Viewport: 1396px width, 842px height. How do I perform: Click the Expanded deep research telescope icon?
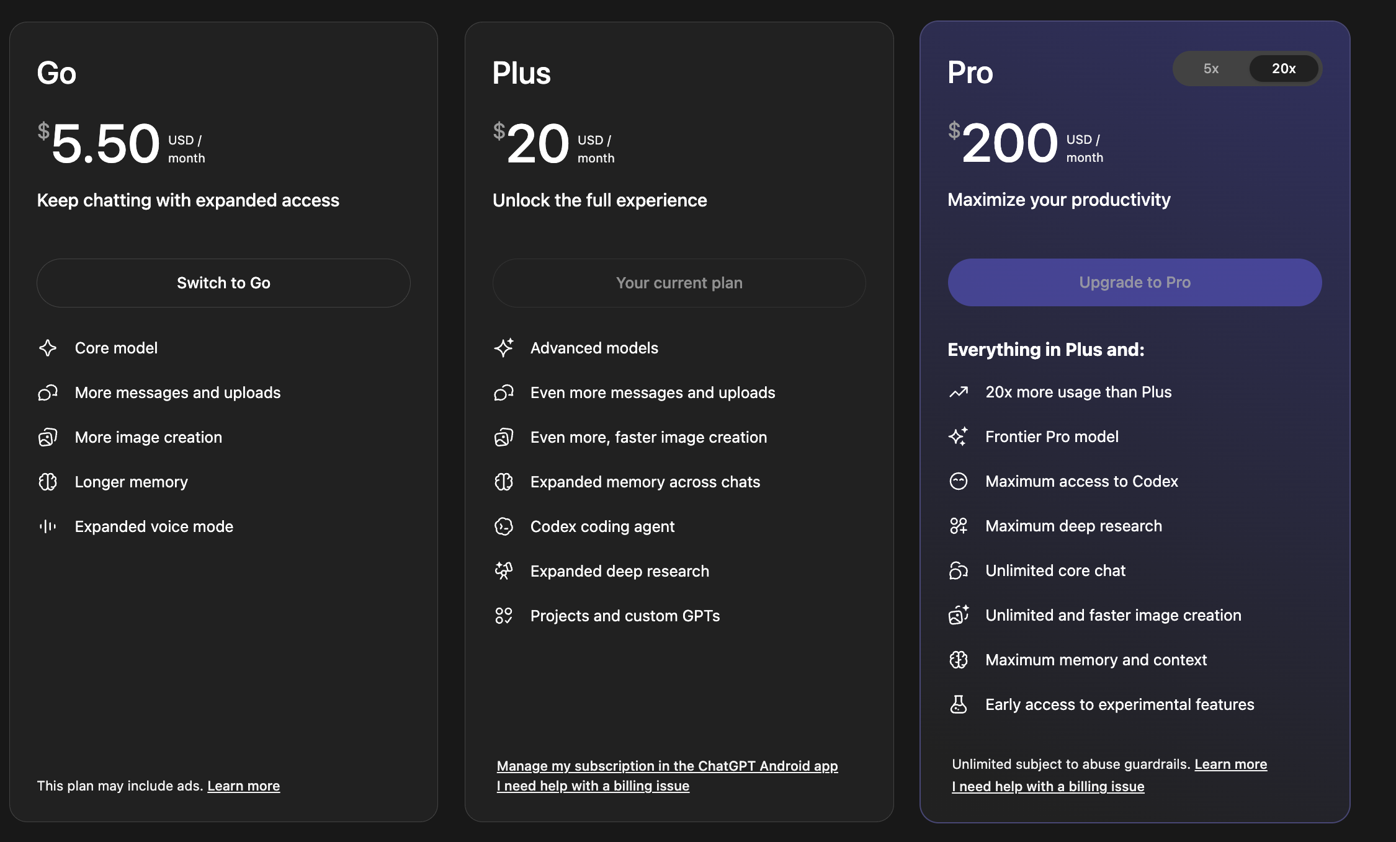coord(503,571)
